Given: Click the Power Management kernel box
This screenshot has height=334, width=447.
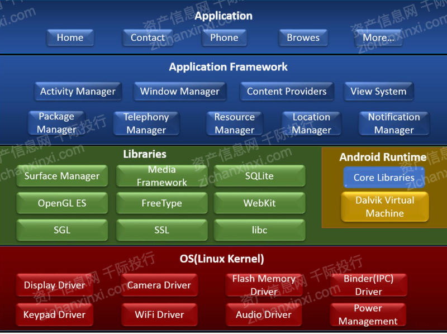Looking at the screenshot, I should pyautogui.click(x=368, y=315).
